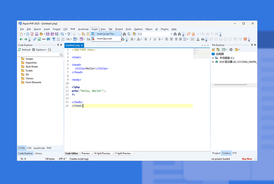Align text center in formatting toolbar
The image size is (274, 184).
tap(172, 39)
